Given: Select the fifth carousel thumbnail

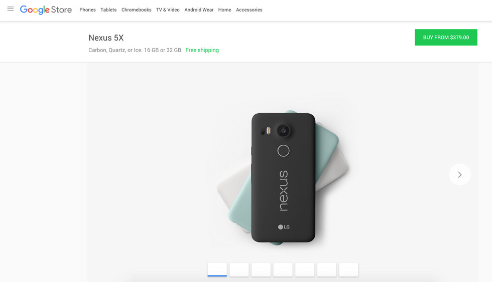Looking at the screenshot, I should coord(305,270).
